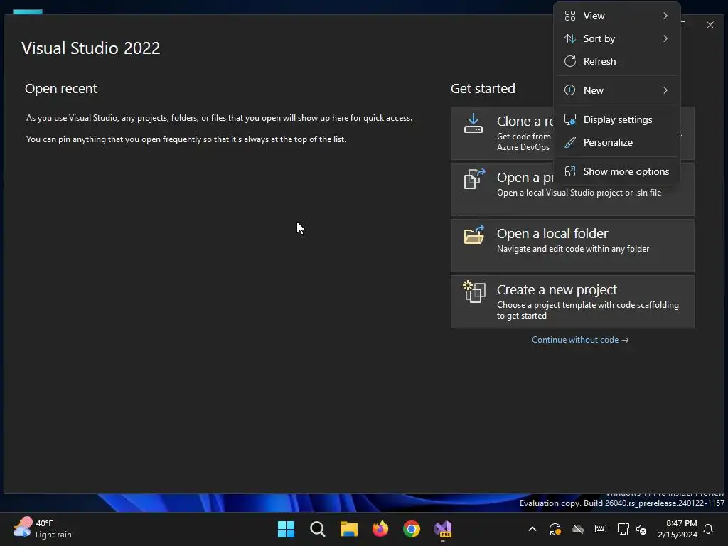This screenshot has height=546, width=728.
Task: Click the sync status tray icon
Action: point(555,529)
